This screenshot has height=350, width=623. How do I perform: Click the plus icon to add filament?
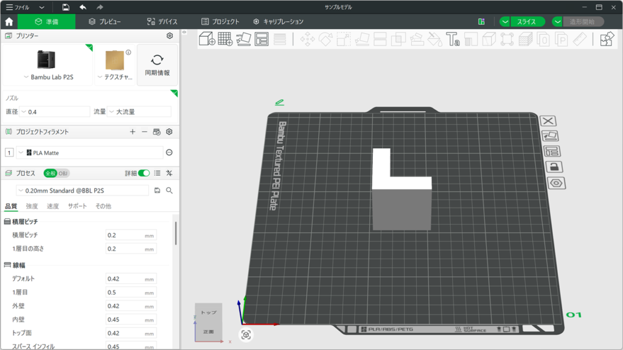tap(133, 132)
